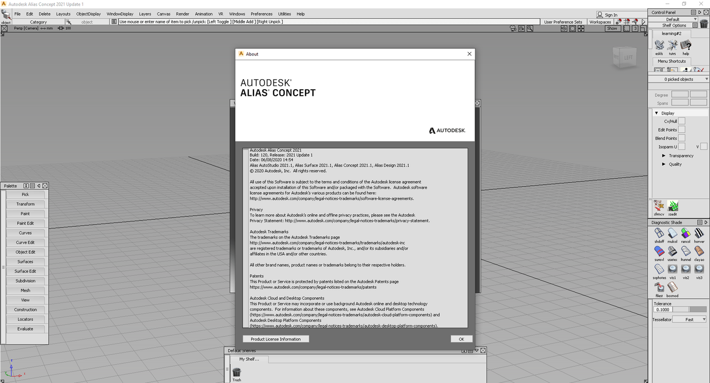Open the Preferences menu
Screen dimensions: 710x383
261,14
